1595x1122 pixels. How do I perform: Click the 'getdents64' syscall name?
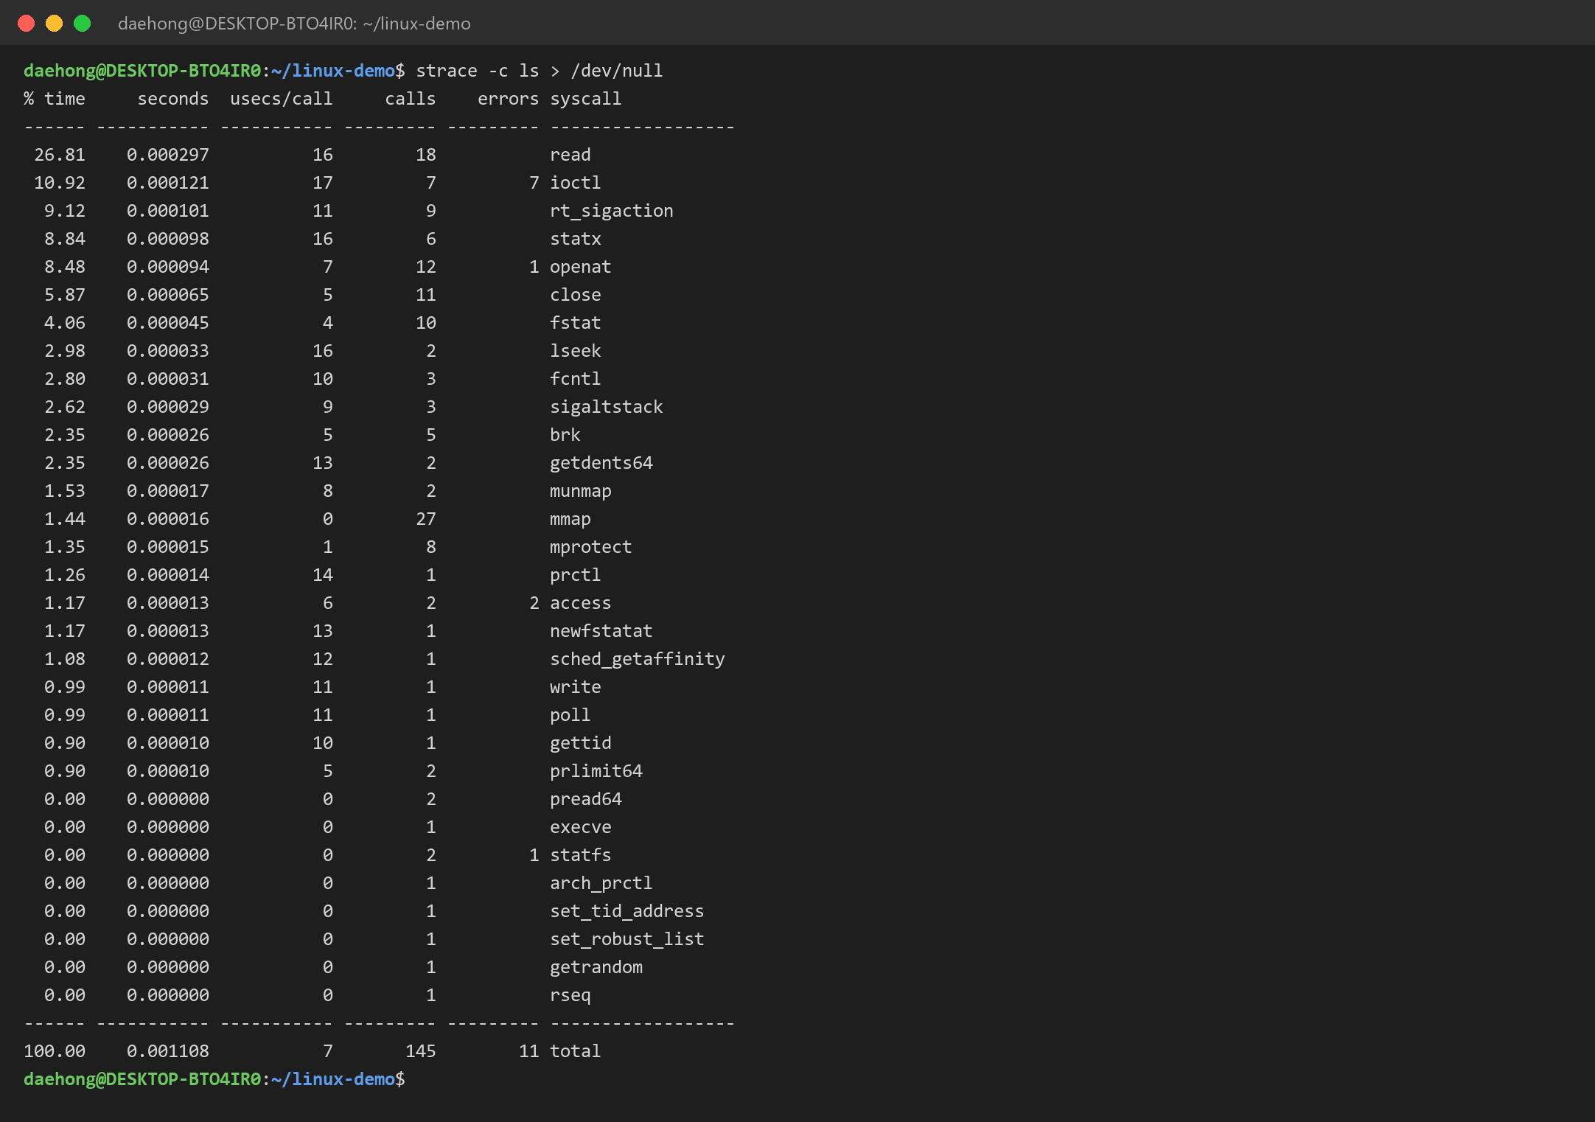tap(601, 463)
